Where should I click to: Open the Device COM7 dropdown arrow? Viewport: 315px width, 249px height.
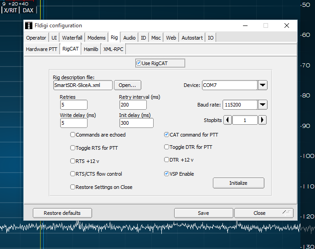pyautogui.click(x=263, y=85)
